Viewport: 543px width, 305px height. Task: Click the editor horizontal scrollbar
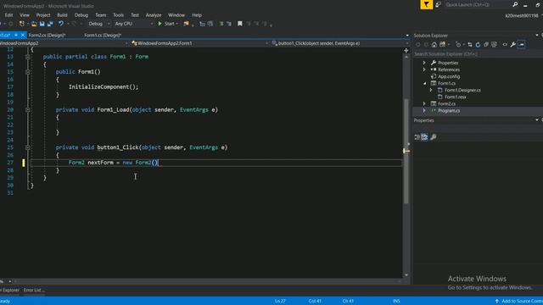208,281
